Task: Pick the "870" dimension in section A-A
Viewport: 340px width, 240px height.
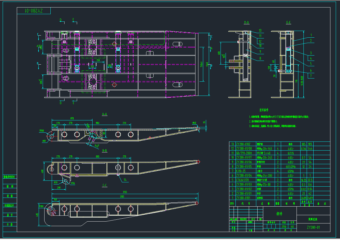Action: pos(72,118)
